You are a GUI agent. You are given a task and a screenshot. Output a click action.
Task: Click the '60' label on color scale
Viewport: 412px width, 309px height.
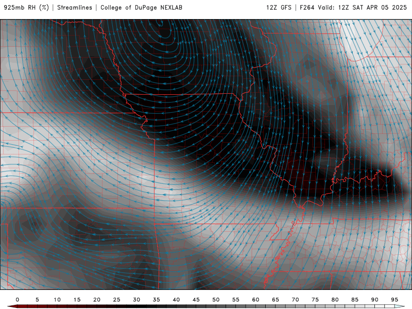(x=255, y=300)
